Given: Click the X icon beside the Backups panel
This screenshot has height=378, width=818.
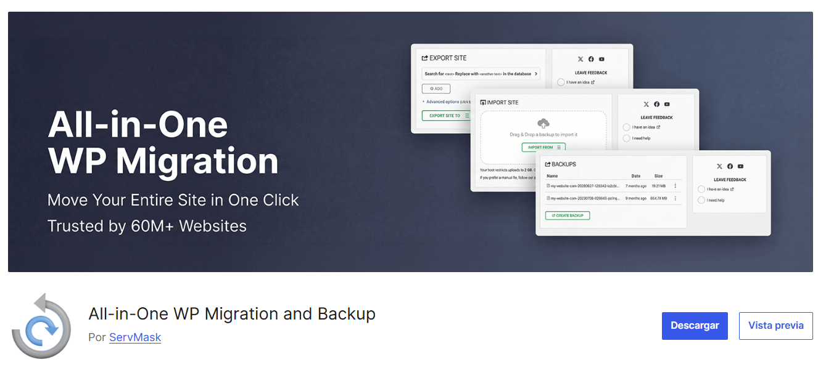Looking at the screenshot, I should click(719, 166).
